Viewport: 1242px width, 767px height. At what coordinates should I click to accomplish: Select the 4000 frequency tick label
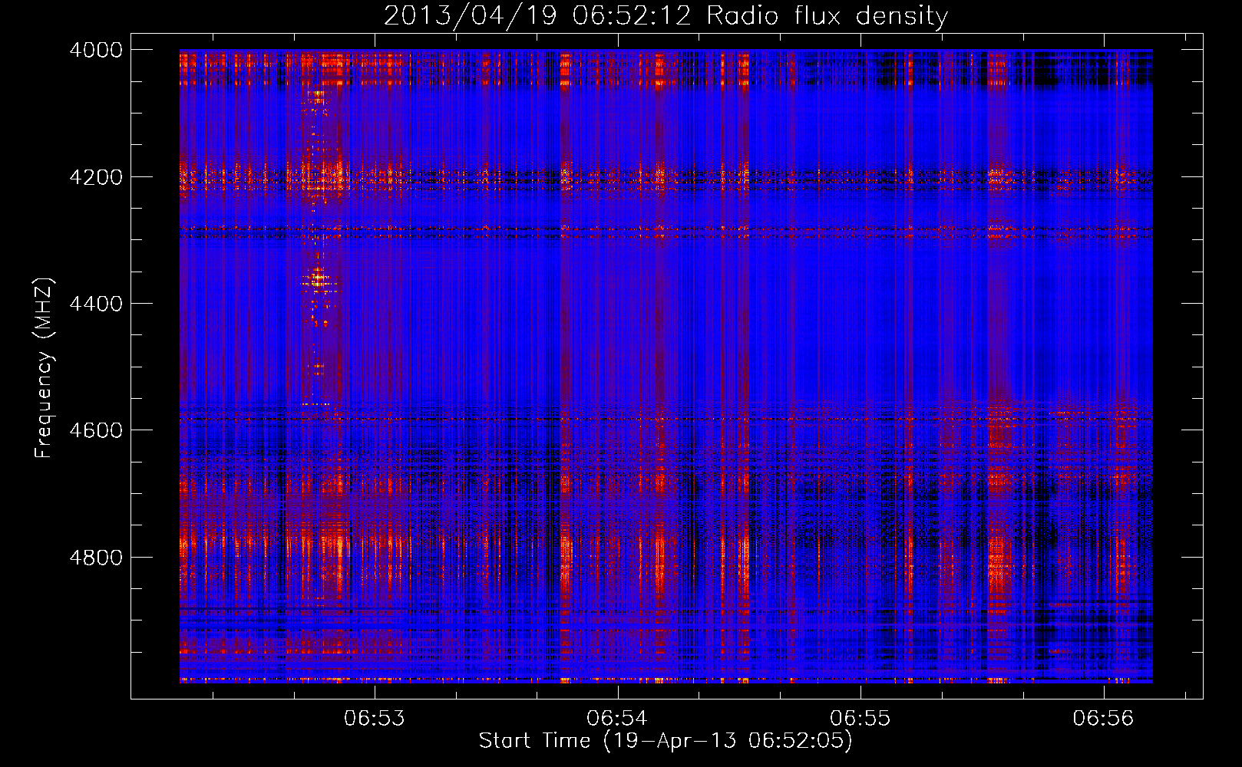point(96,50)
